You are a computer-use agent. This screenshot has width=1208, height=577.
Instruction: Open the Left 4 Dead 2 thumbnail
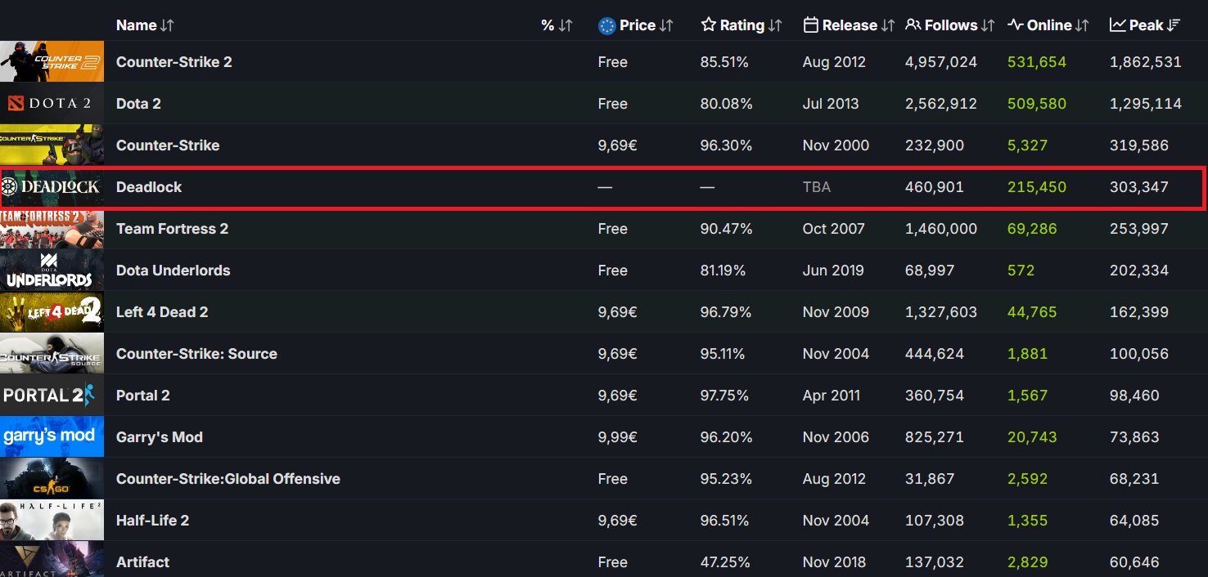52,312
